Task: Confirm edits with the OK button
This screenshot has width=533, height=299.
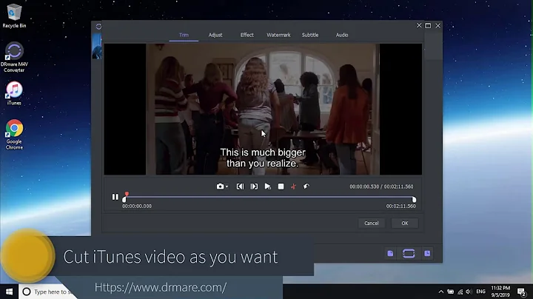Action: (404, 224)
